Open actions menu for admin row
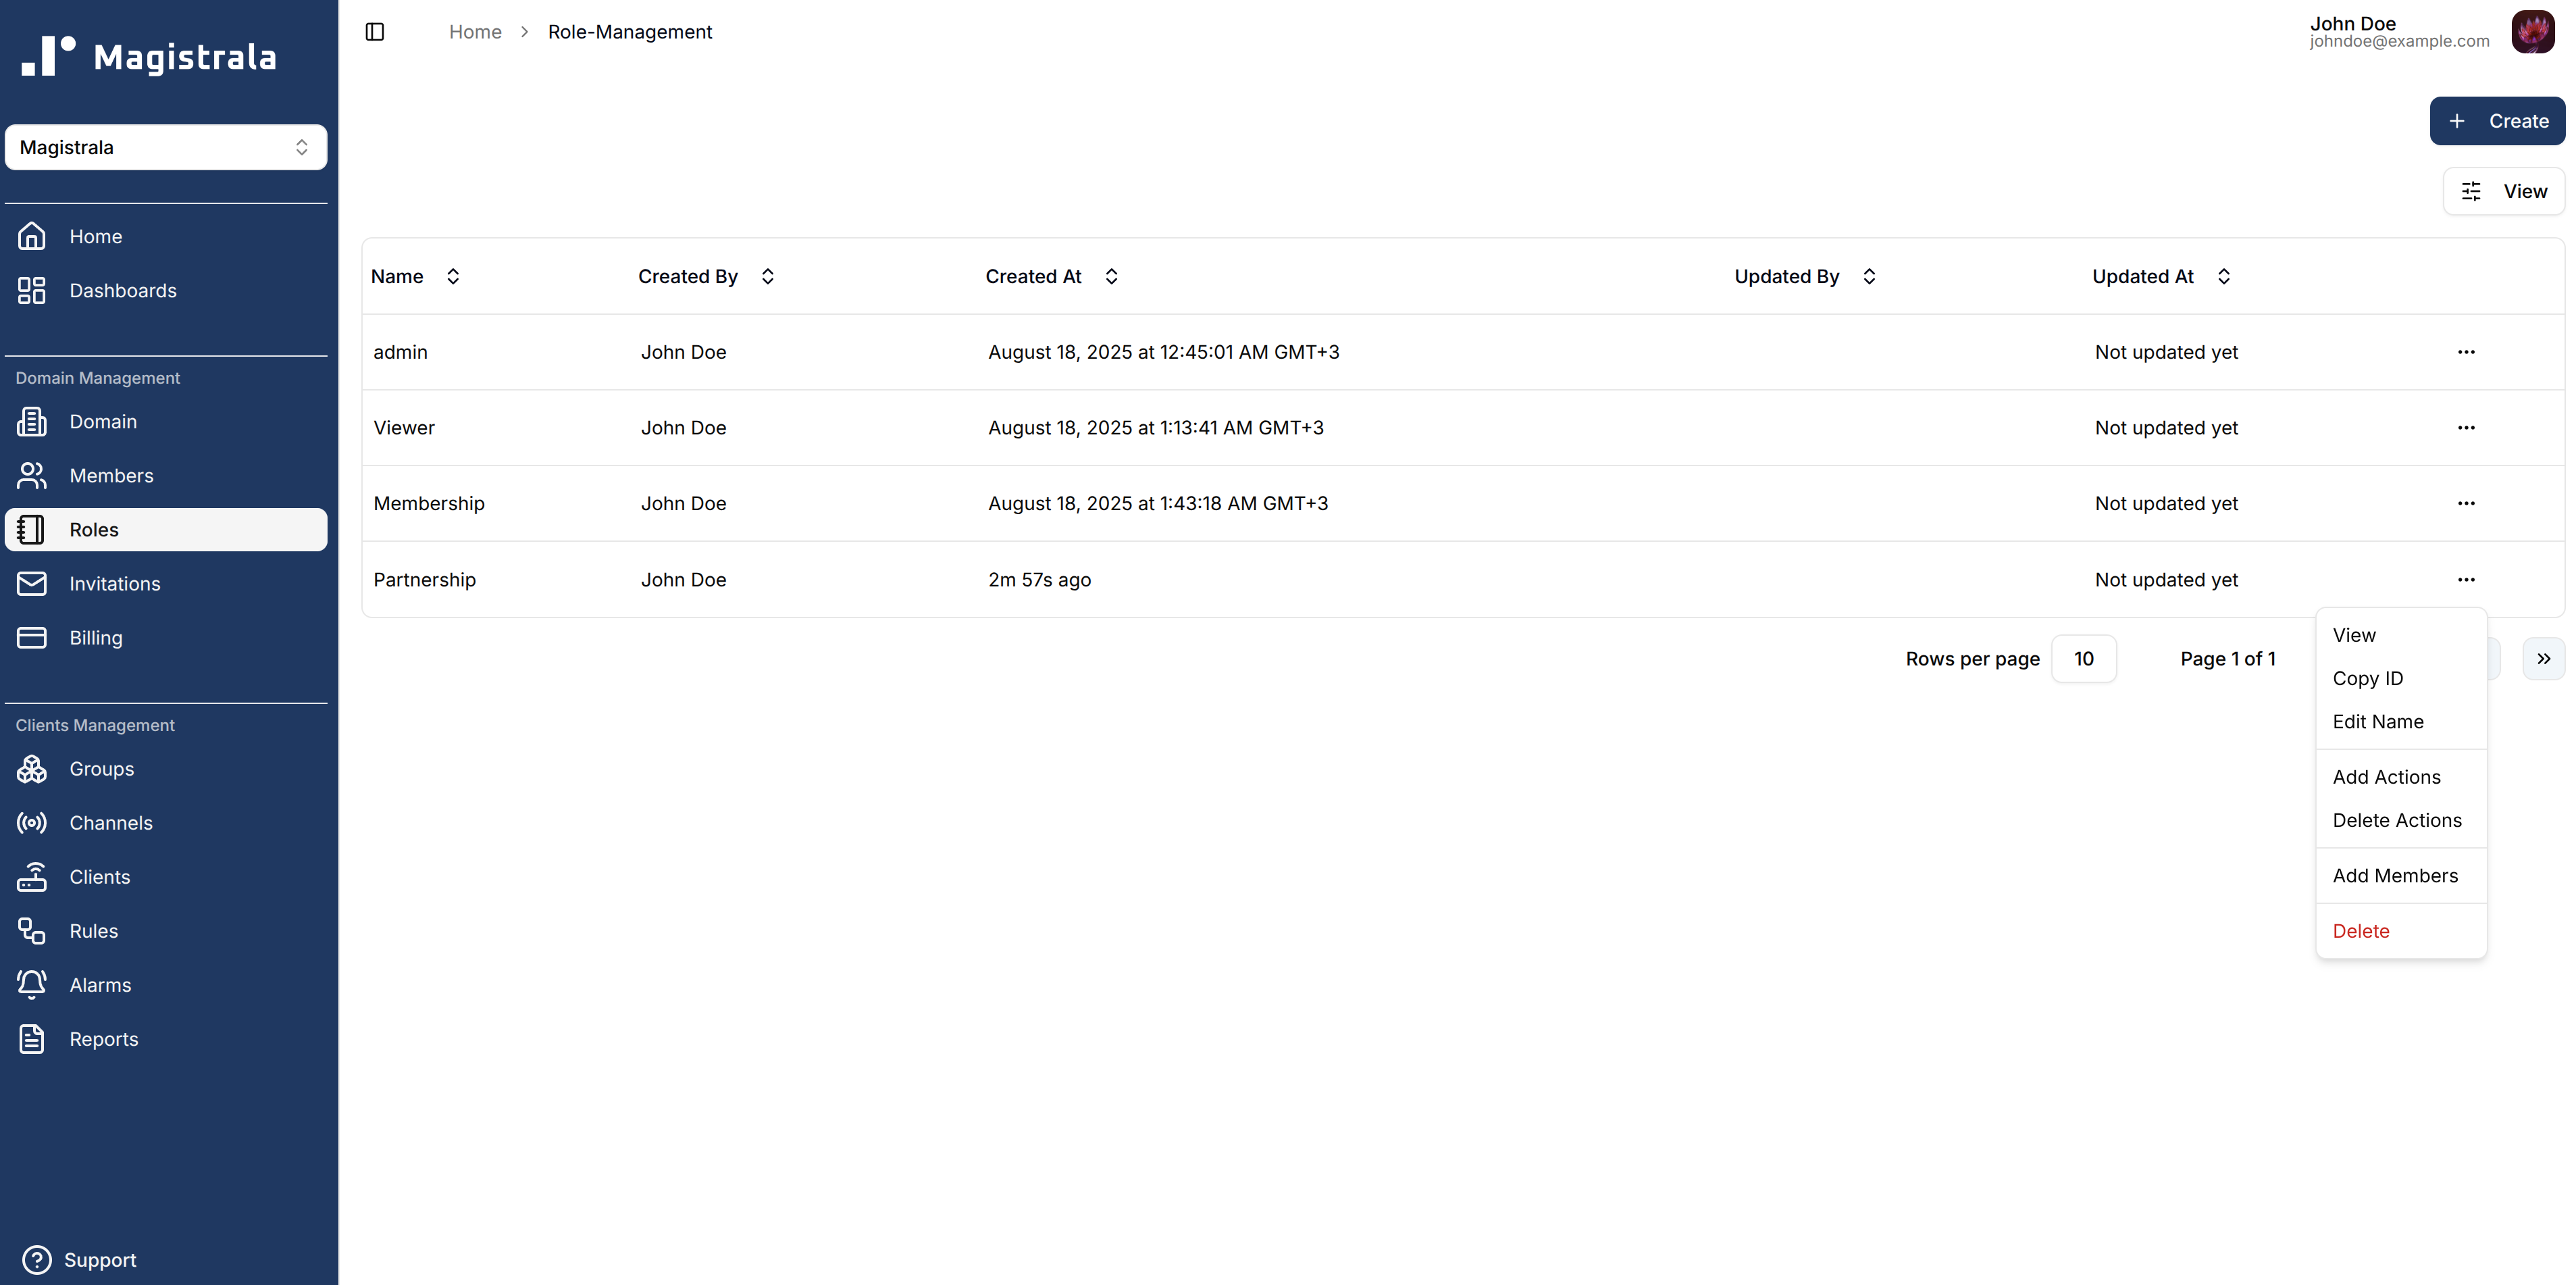Image resolution: width=2576 pixels, height=1285 pixels. (x=2465, y=352)
